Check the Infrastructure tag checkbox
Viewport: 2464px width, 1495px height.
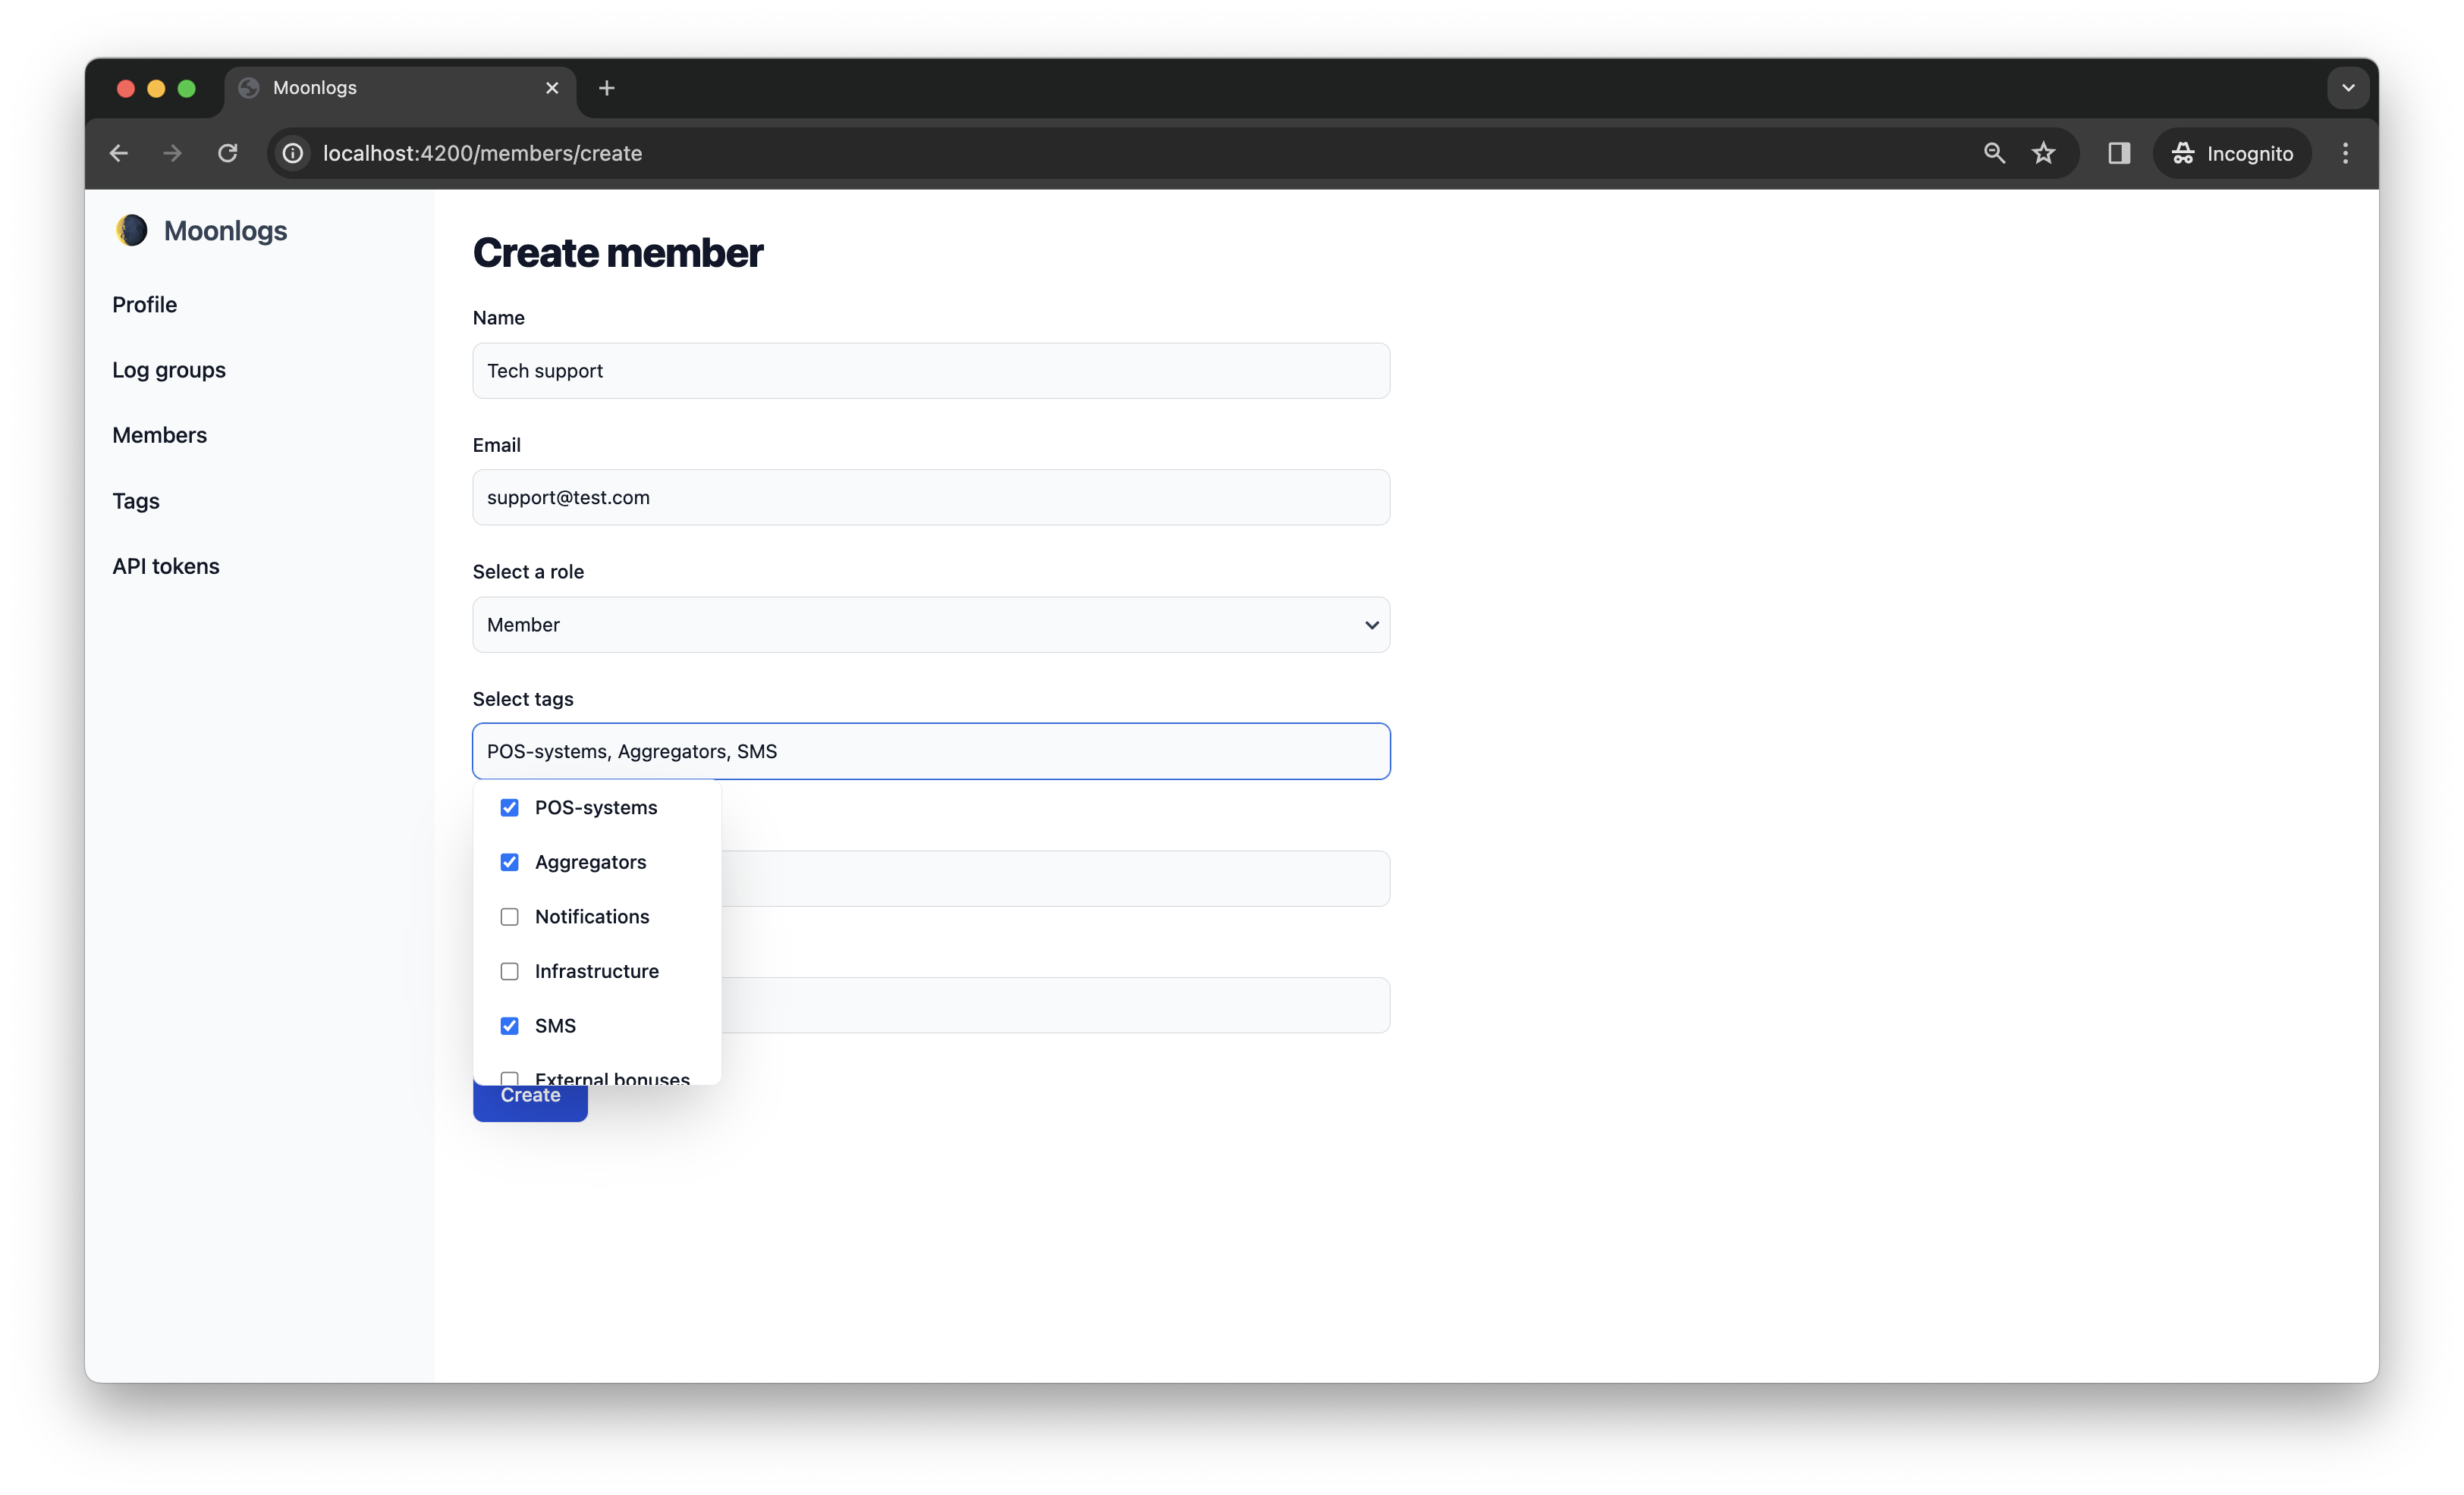click(510, 971)
